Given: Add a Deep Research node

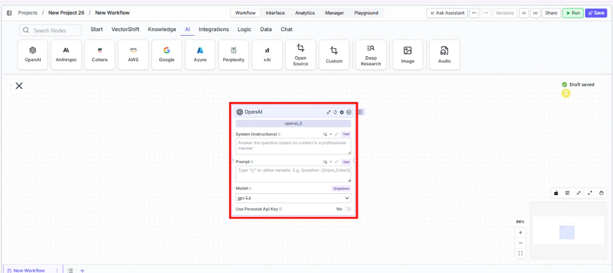Looking at the screenshot, I should (371, 55).
